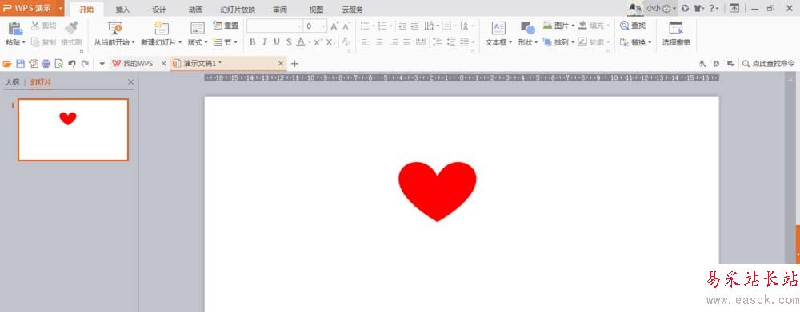This screenshot has height=312, width=800.
Task: Select slide 1 thumbnail
Action: (x=73, y=129)
